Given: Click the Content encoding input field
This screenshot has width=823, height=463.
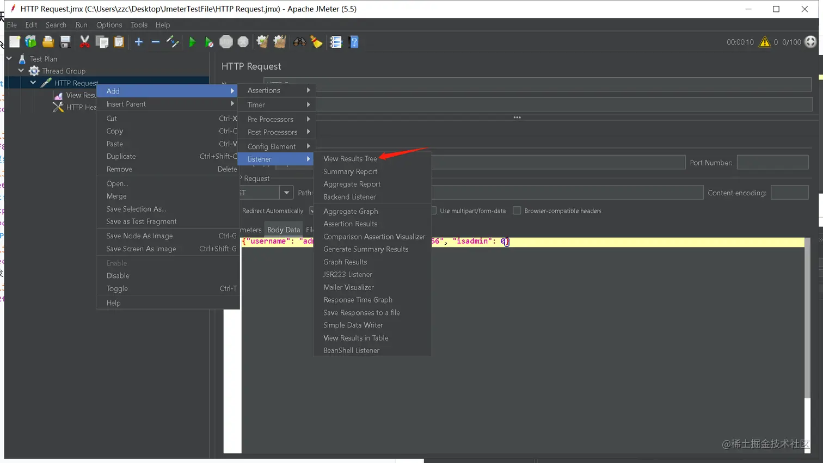Looking at the screenshot, I should (x=789, y=193).
